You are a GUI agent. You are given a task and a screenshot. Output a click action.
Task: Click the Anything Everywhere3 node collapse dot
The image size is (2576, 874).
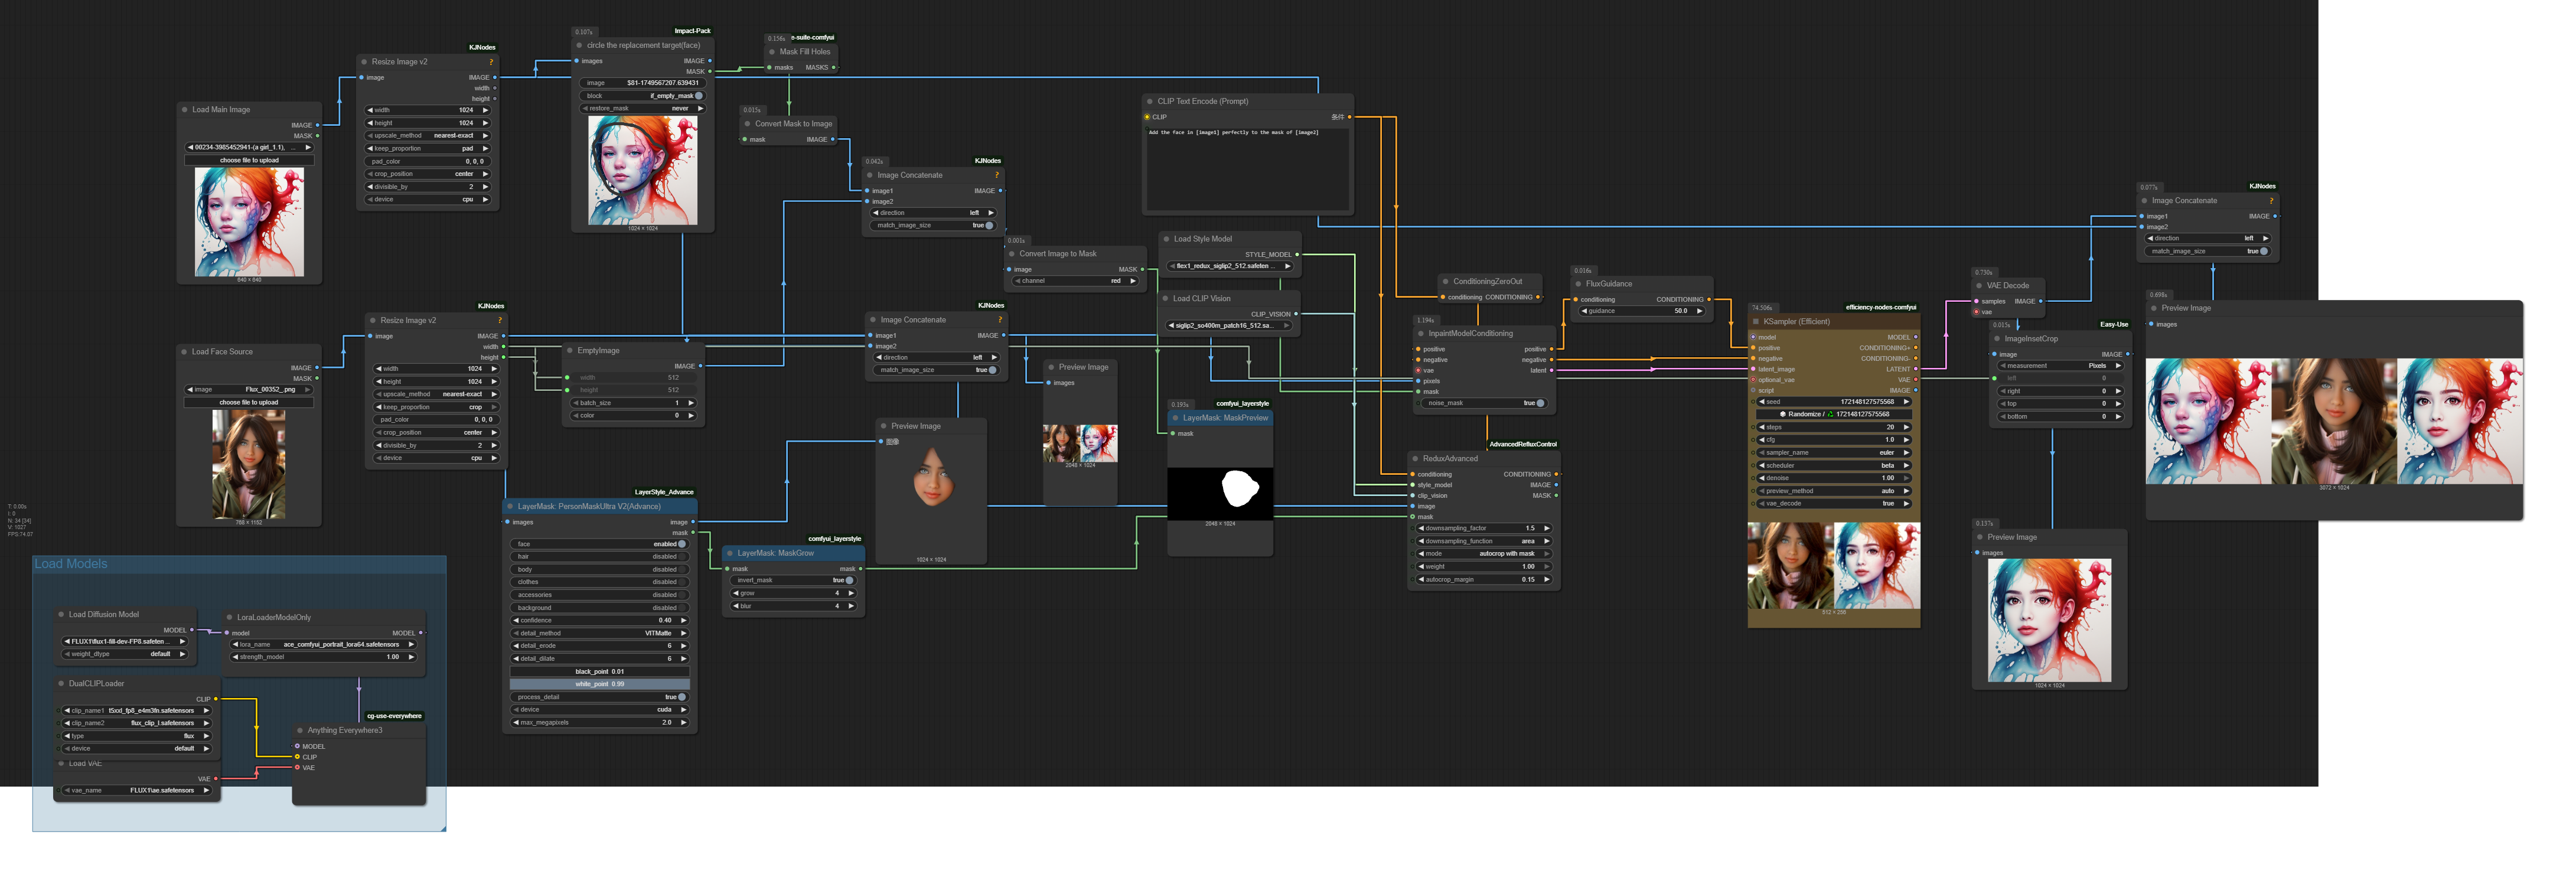coord(300,731)
